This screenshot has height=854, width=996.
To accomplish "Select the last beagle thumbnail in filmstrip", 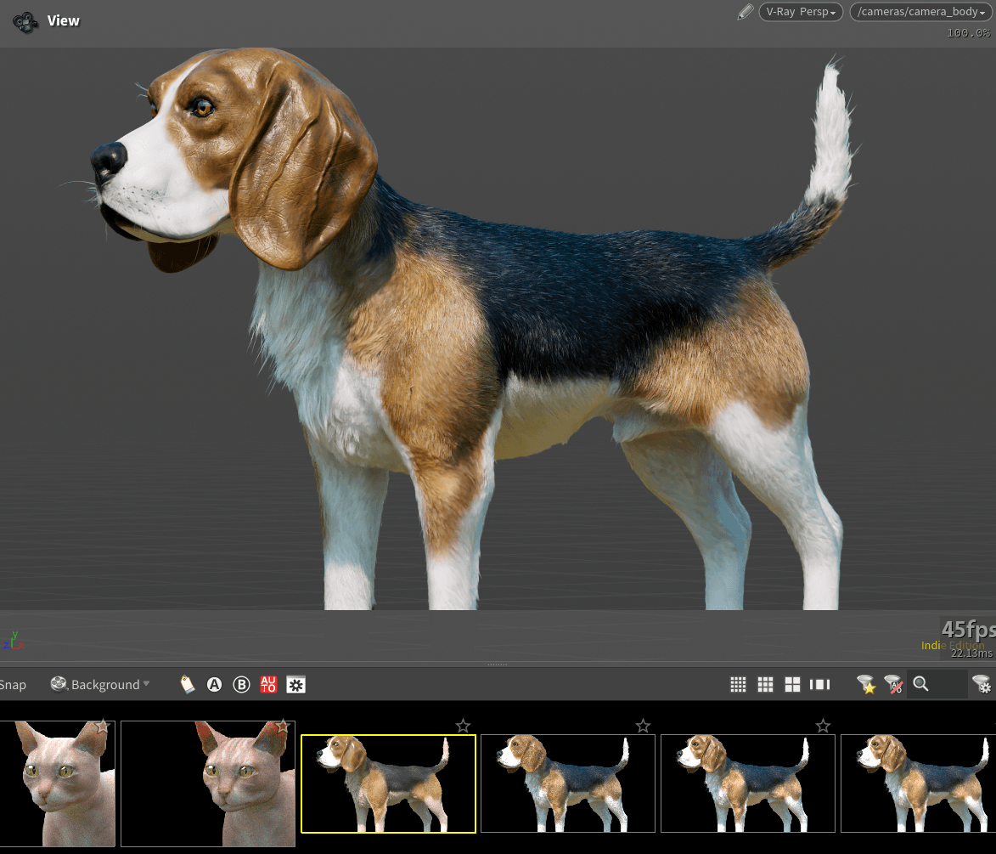I will click(918, 783).
